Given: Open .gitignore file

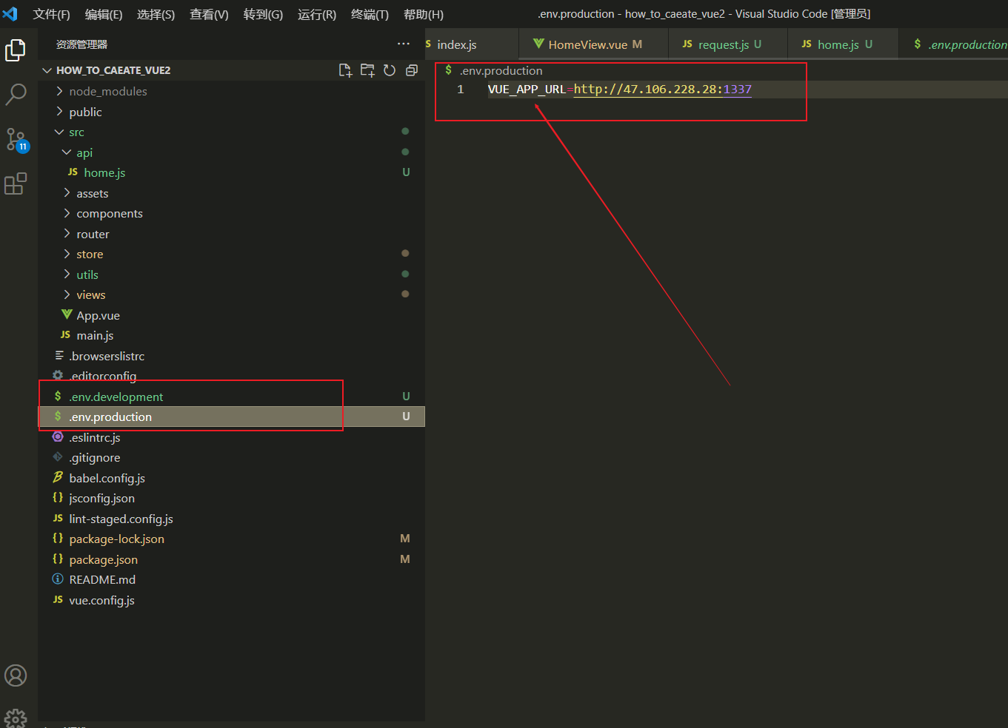Looking at the screenshot, I should 232,457.
